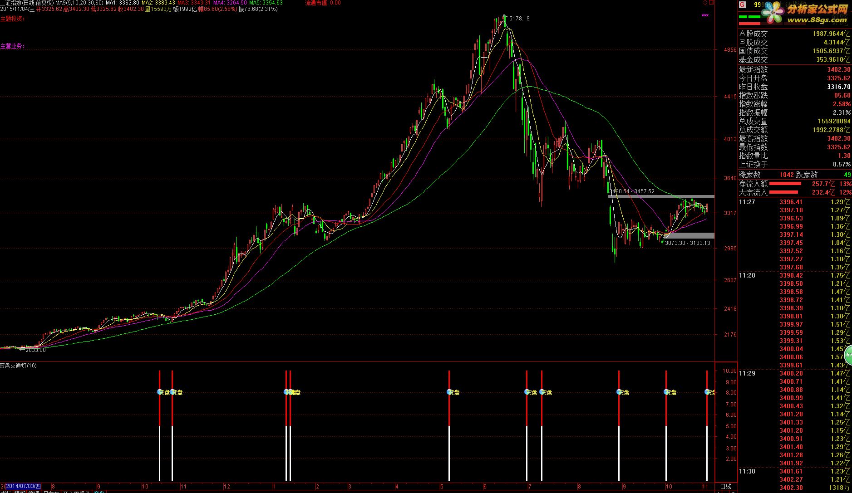Click the 日线 period button

(726, 487)
